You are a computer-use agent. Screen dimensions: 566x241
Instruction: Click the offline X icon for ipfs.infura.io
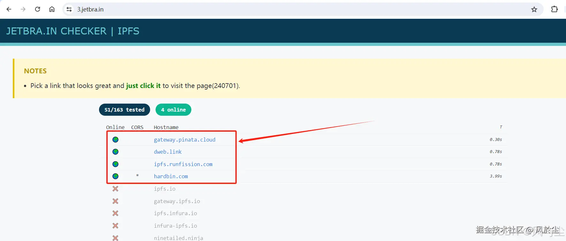tap(116, 213)
